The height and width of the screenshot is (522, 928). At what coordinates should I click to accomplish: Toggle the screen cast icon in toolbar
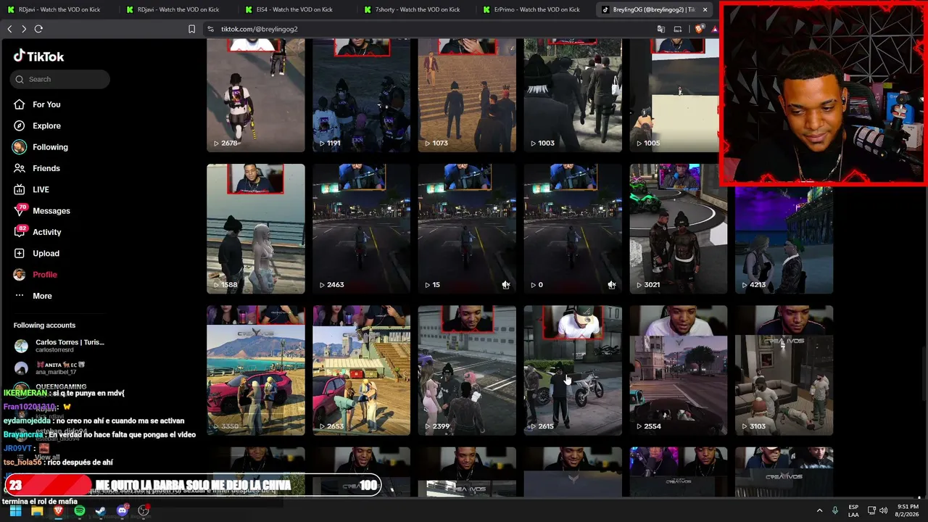coord(678,29)
